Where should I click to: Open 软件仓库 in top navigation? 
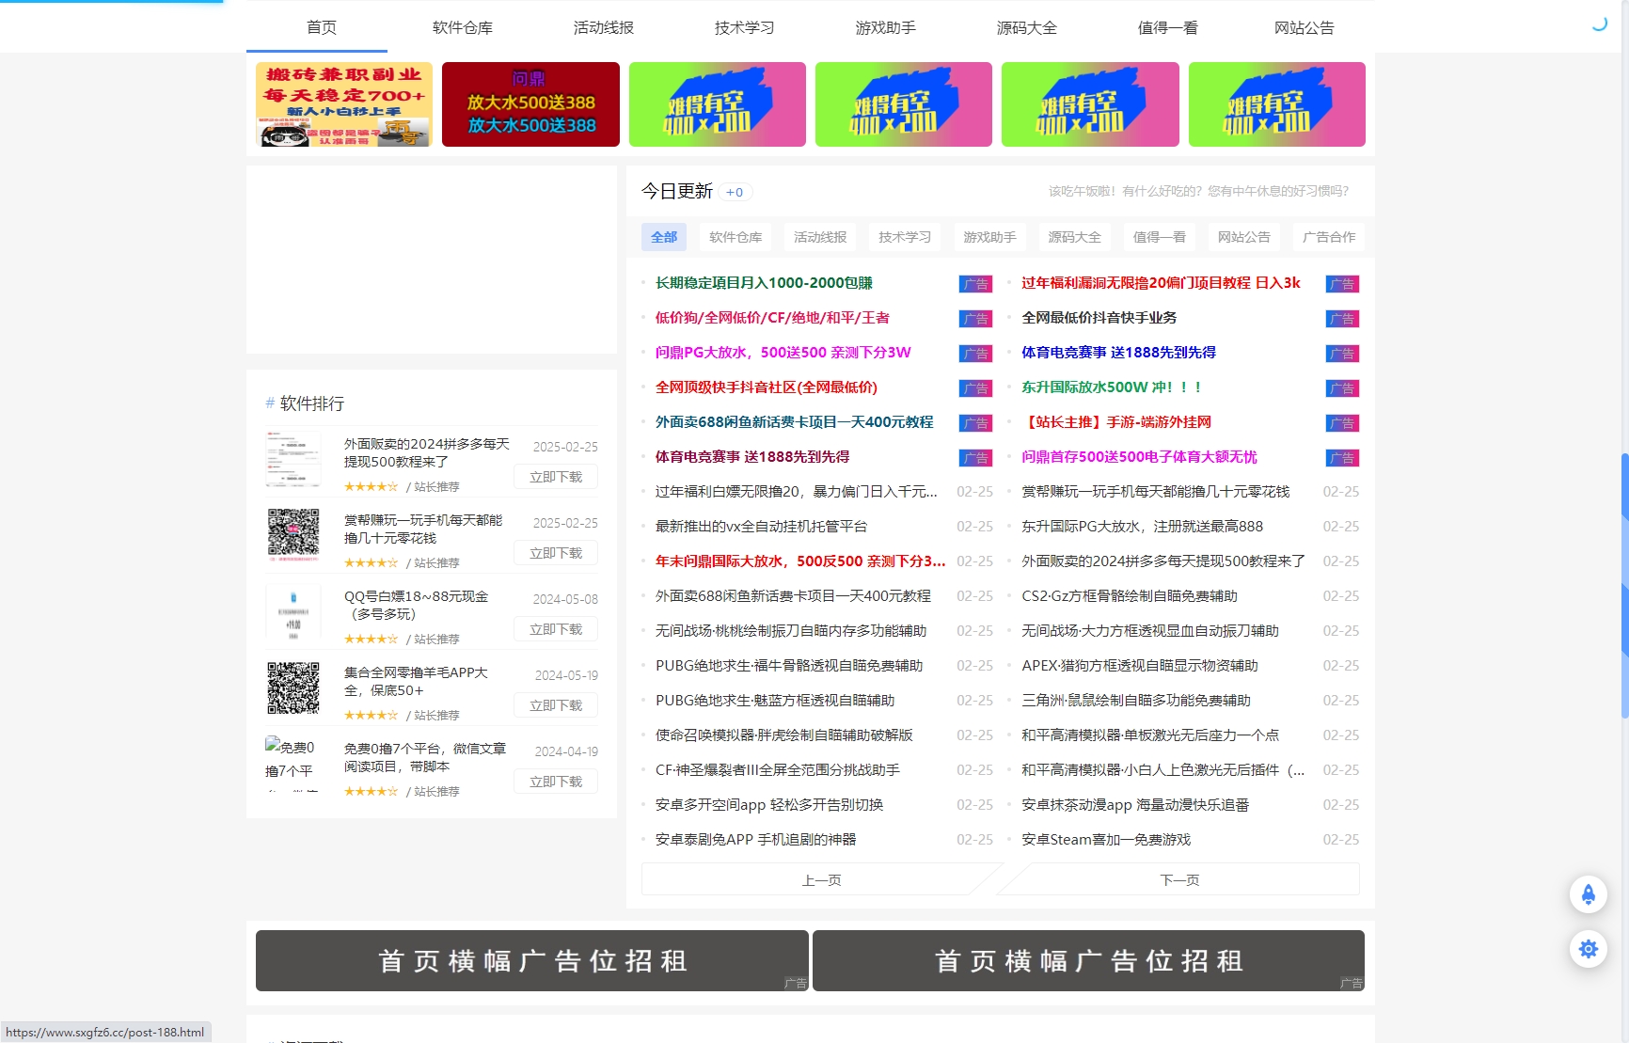click(463, 27)
